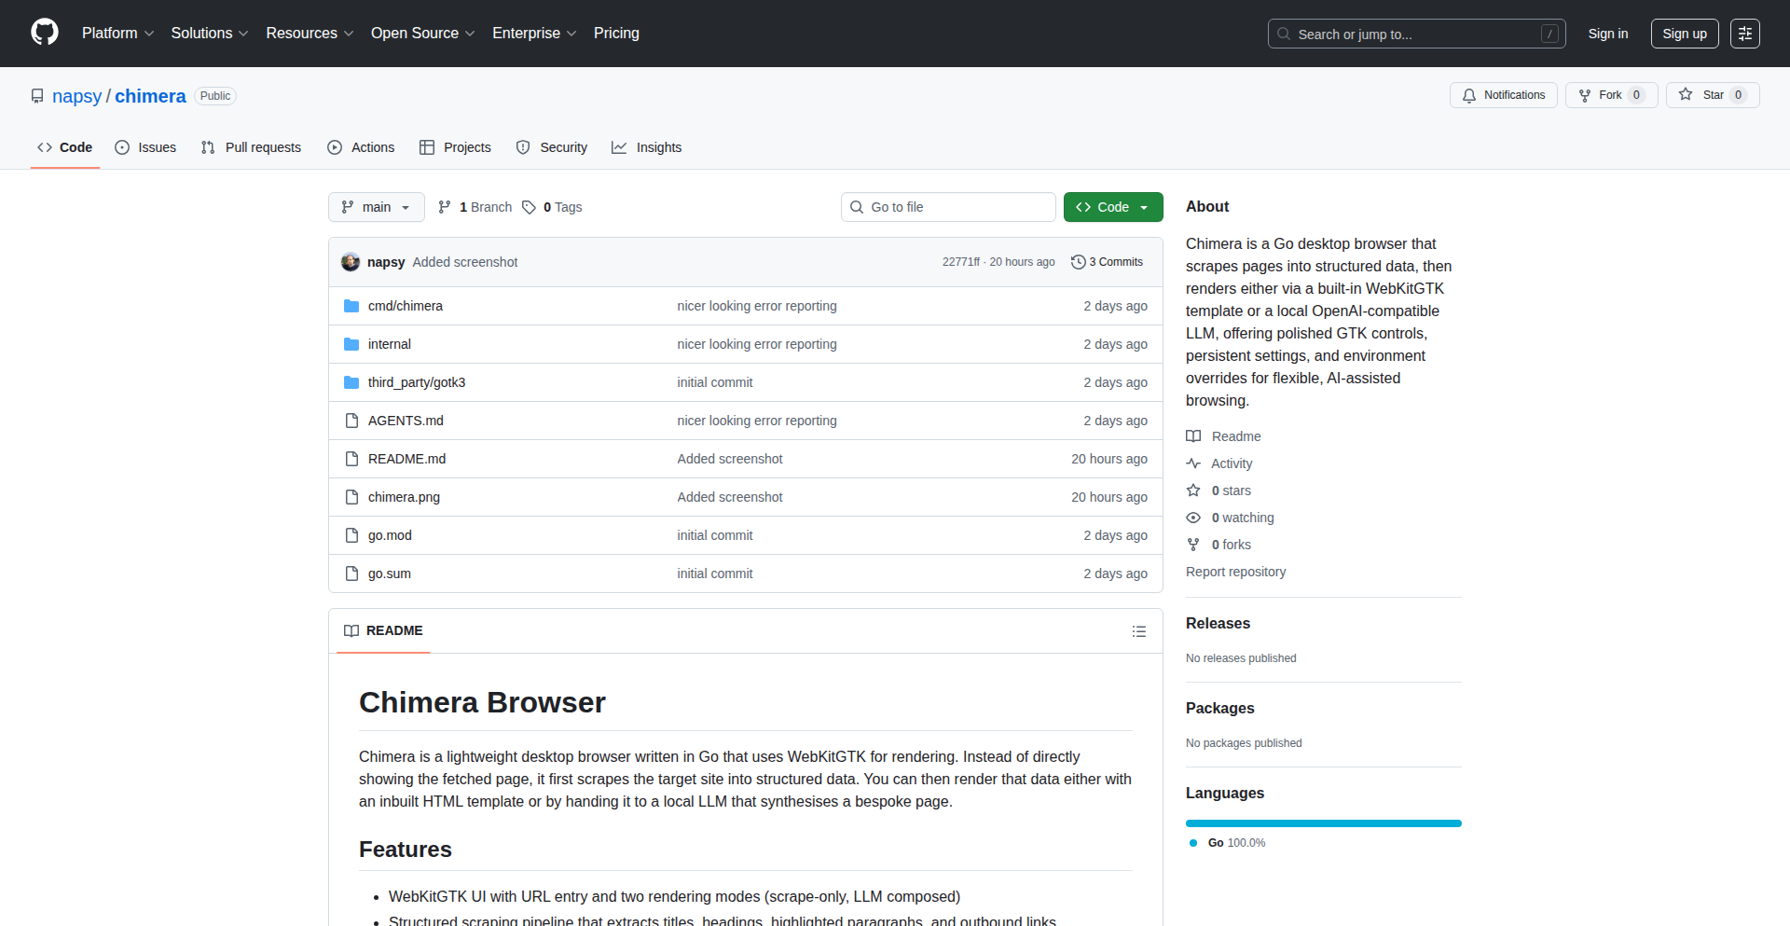The height and width of the screenshot is (926, 1790).
Task: Click the tag icon for Tags
Action: click(529, 207)
